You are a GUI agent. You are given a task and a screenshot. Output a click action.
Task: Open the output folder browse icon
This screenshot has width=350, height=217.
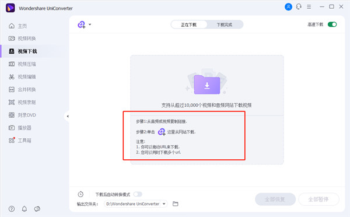click(176, 204)
